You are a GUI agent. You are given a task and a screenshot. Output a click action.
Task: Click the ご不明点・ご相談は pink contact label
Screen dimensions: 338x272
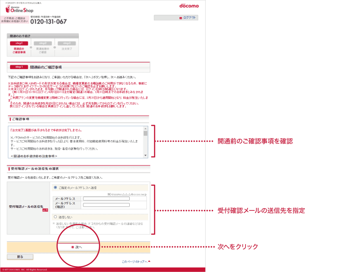tap(14, 20)
